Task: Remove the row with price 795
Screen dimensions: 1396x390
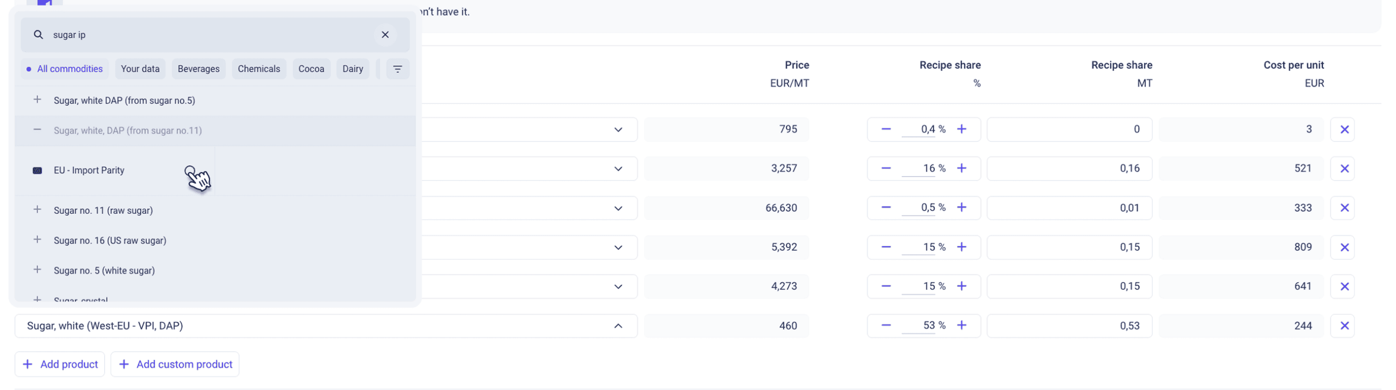Action: [x=1343, y=130]
